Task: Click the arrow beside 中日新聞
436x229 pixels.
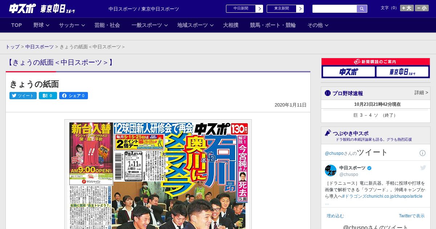Action: coord(259,9)
